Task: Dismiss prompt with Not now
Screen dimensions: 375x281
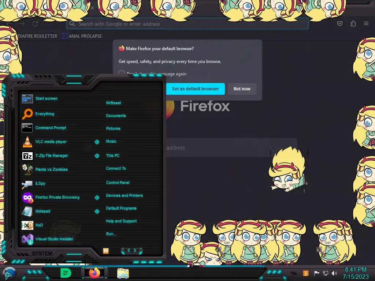Action: [x=242, y=89]
